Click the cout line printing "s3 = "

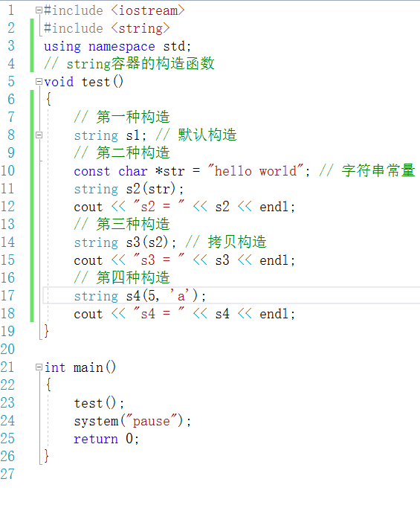click(x=184, y=260)
